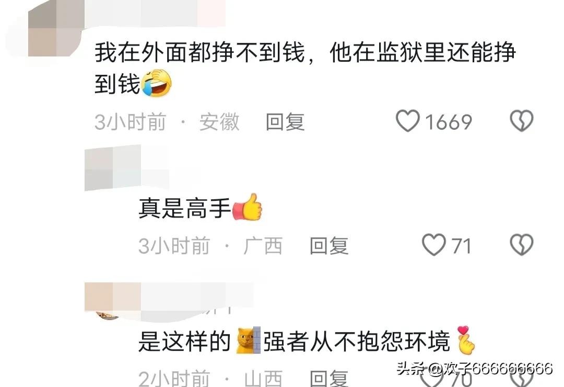Select the comment text 强者从不抱怨环境

point(357,341)
